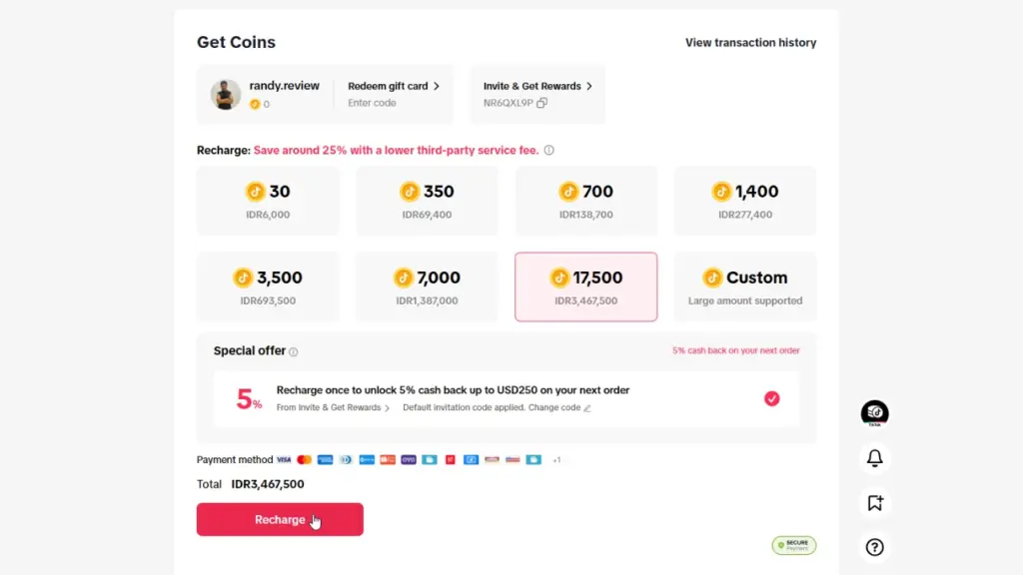Click the bookmark icon in the sidebar

click(874, 503)
